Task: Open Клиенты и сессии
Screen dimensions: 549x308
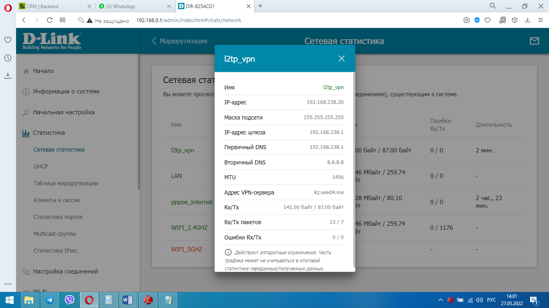Action: pos(57,200)
